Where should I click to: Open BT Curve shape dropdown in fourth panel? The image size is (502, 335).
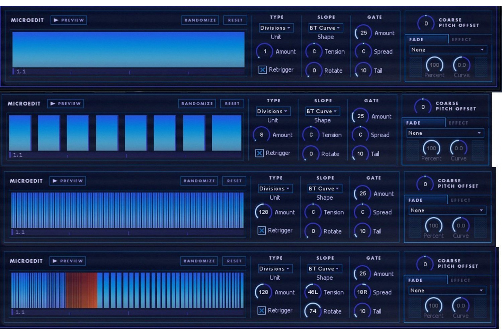click(x=325, y=269)
